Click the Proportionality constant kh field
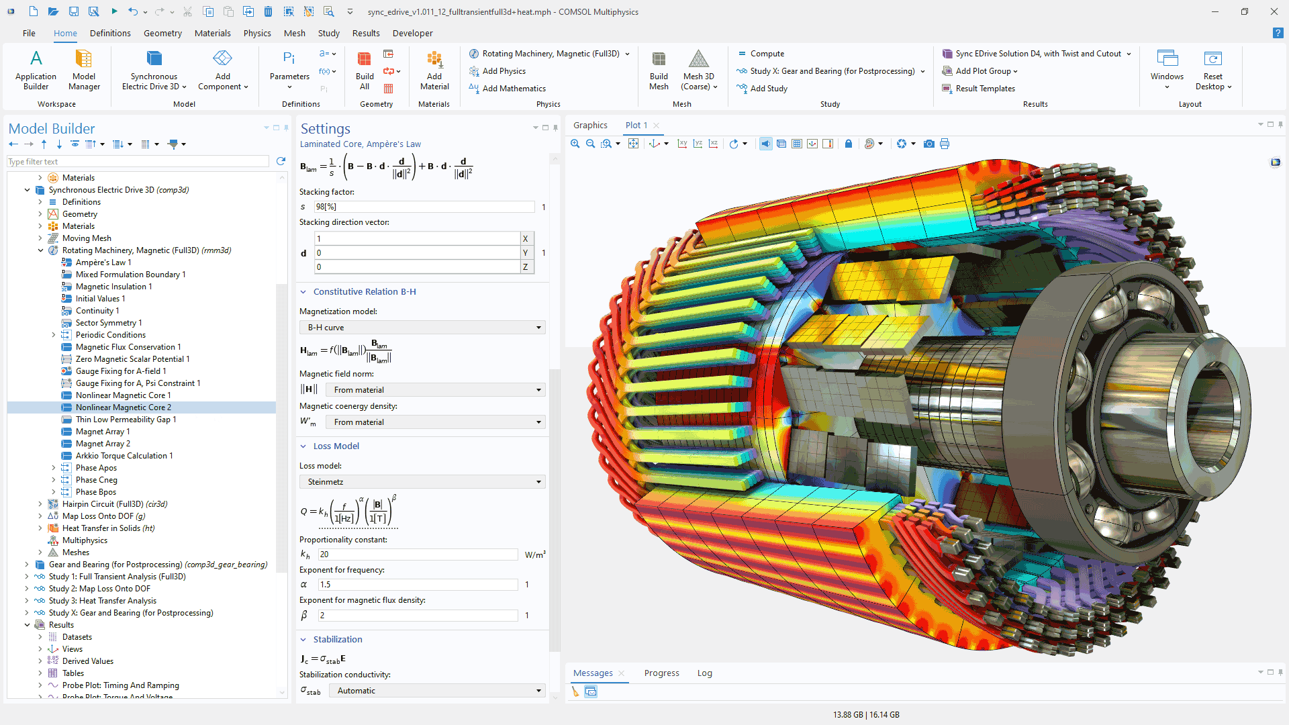Image resolution: width=1289 pixels, height=725 pixels. tap(418, 554)
